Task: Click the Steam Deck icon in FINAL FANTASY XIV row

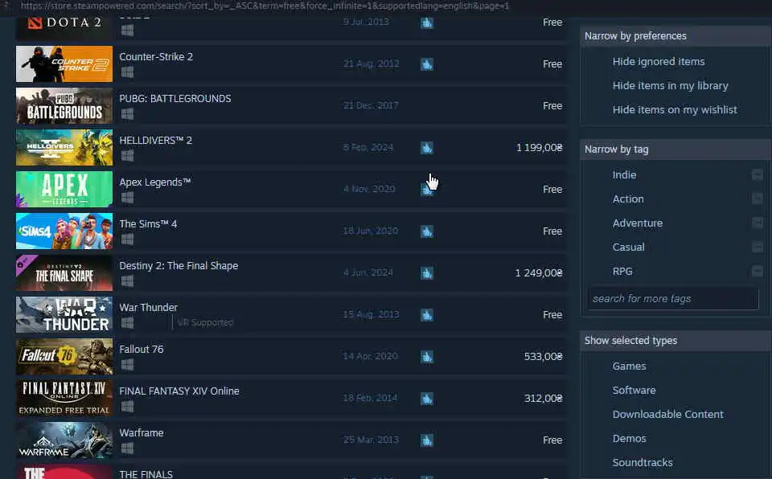Action: point(427,399)
